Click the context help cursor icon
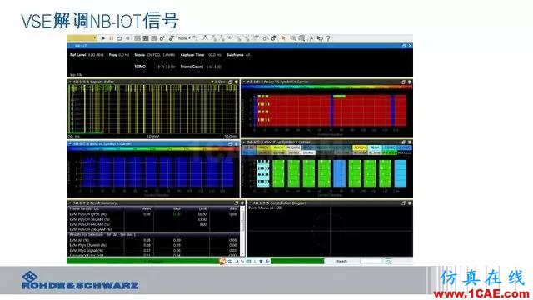Screen dimensions: 533x300 point(320,38)
